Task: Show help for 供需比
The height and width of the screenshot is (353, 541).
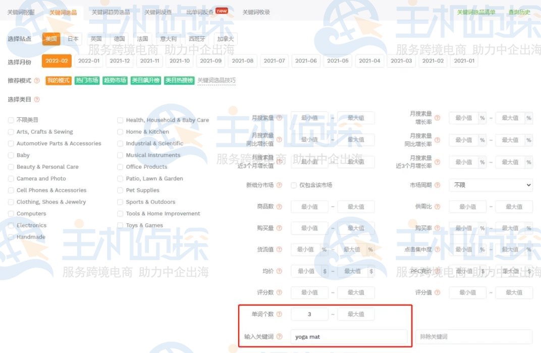Action: click(438, 206)
